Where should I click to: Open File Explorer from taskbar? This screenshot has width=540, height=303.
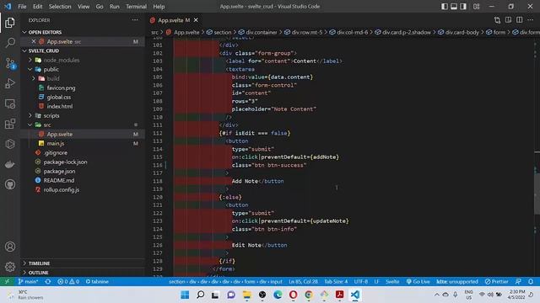coord(247,295)
